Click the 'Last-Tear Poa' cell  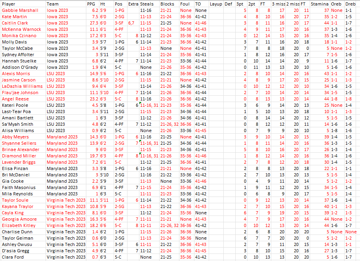click(x=23, y=112)
